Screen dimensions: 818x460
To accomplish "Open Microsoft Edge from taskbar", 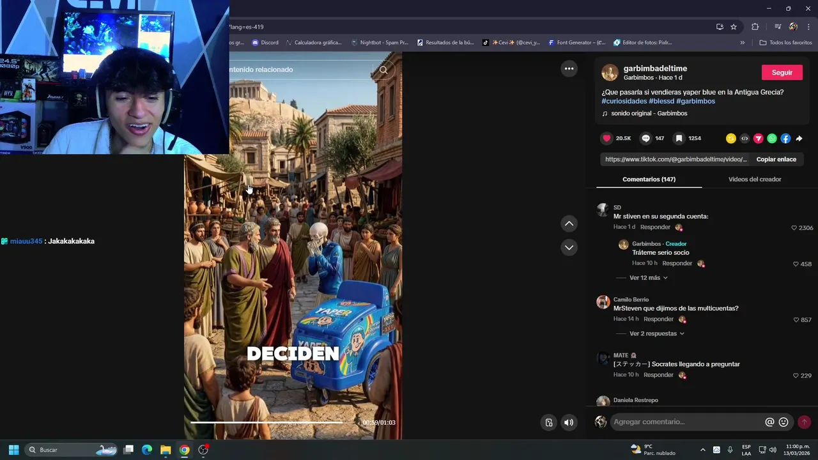I will pyautogui.click(x=147, y=450).
